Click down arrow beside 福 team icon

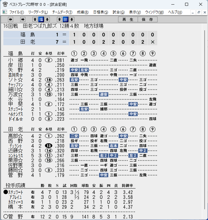coord(47,19)
